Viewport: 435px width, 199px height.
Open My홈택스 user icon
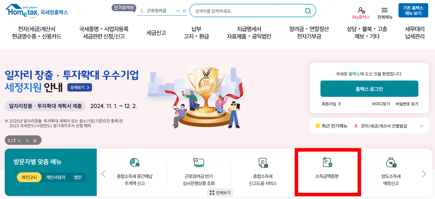(x=361, y=10)
